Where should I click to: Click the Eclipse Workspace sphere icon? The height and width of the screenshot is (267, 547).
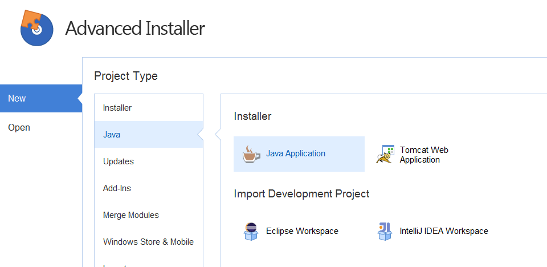250,231
